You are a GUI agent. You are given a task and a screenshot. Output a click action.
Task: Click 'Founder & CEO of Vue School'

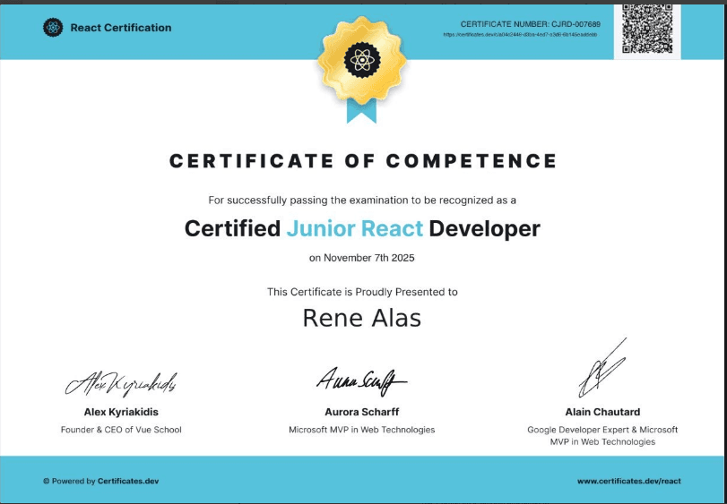(121, 430)
